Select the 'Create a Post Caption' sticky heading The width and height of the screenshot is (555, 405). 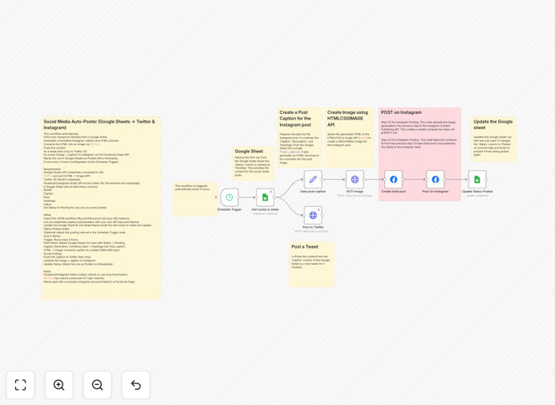(x=295, y=118)
